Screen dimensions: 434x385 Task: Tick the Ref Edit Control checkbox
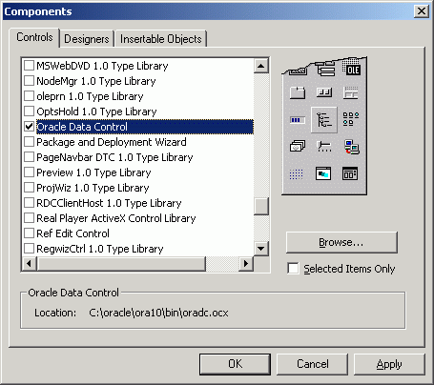29,233
